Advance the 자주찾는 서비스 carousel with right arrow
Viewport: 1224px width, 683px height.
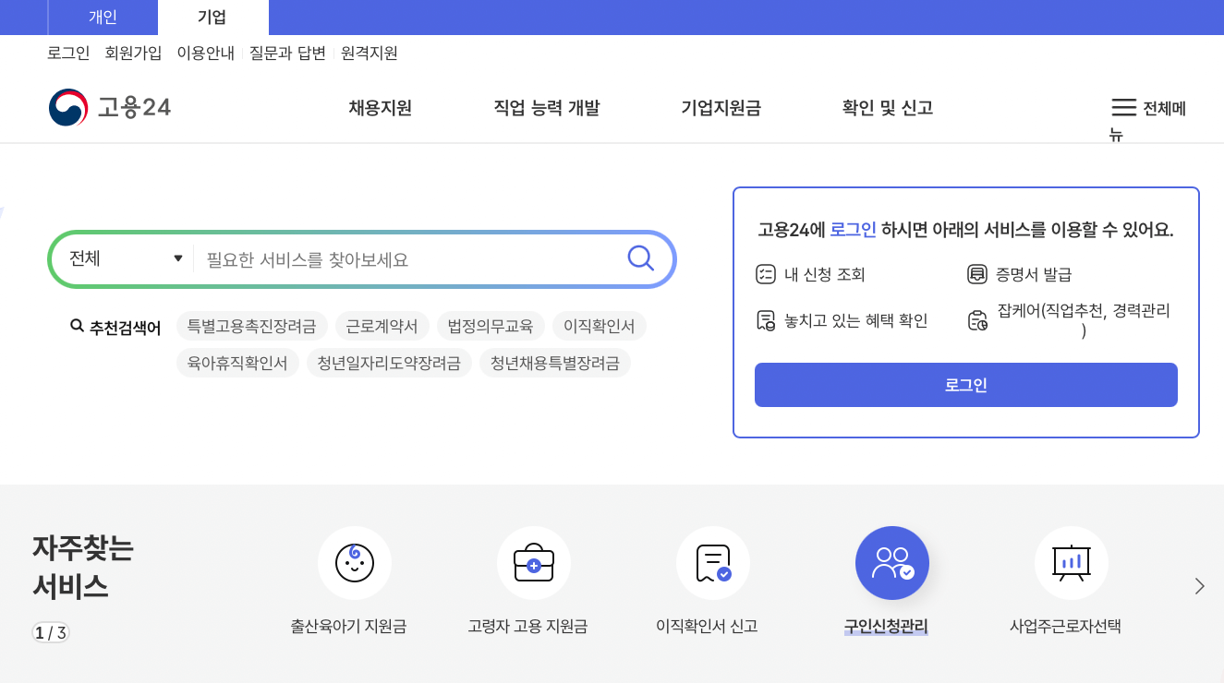(x=1199, y=585)
